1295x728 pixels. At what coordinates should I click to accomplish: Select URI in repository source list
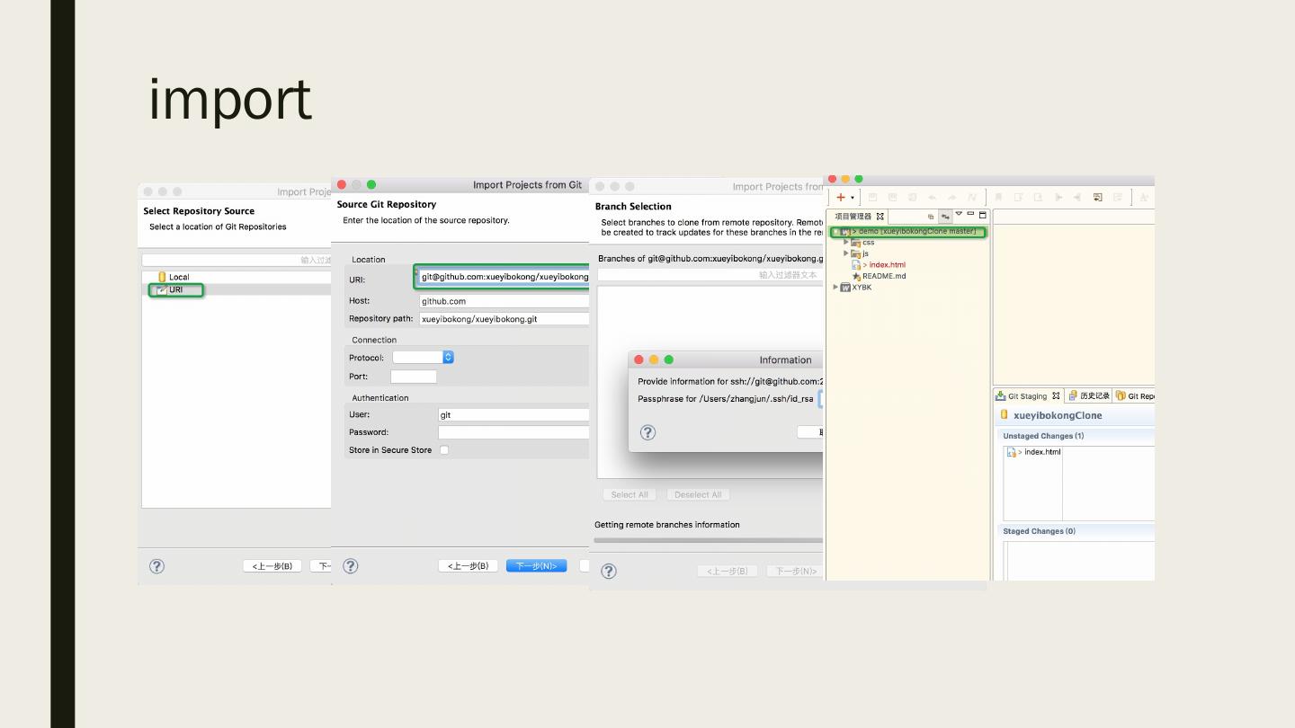pyautogui.click(x=175, y=290)
